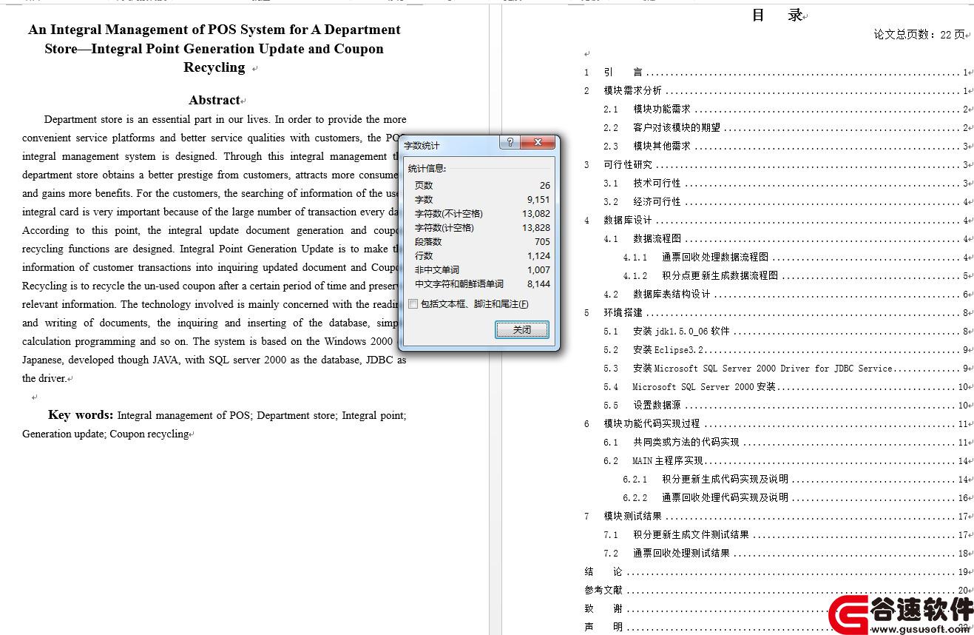Enable the 包括文本框、脚注和尾注 checkbox
This screenshot has width=974, height=635.
(x=413, y=304)
